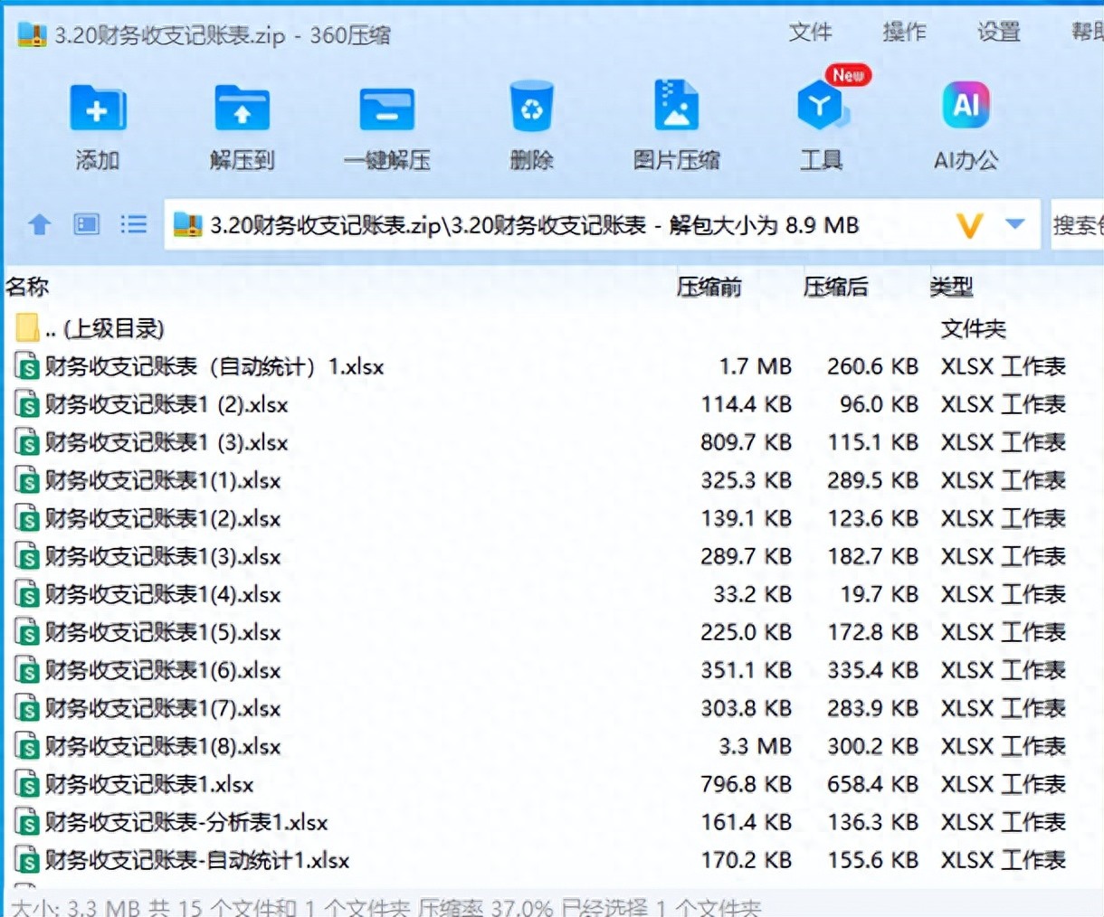Click the up-arrow navigation icon
This screenshot has width=1104, height=917.
[39, 224]
